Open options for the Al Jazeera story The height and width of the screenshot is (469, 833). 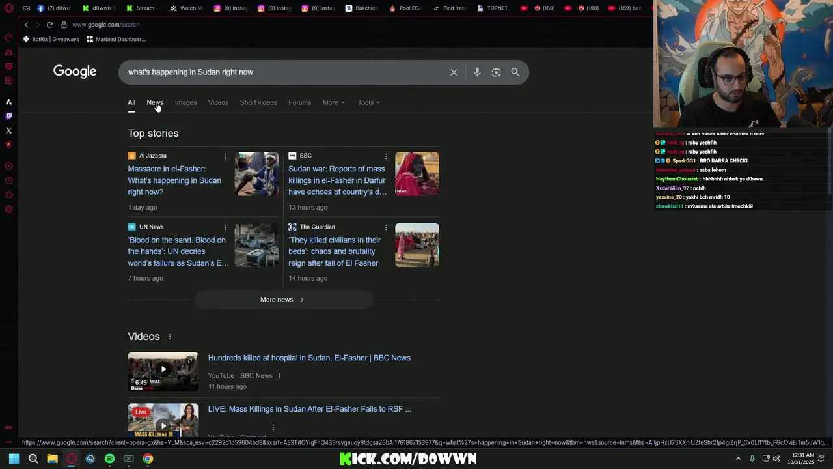(x=225, y=156)
